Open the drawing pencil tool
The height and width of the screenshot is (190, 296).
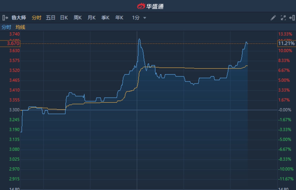273,18
